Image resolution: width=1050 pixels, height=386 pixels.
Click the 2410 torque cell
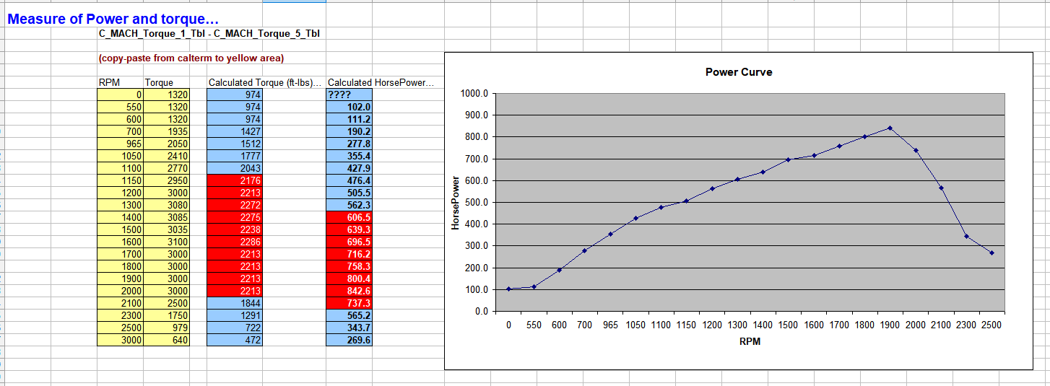pyautogui.click(x=166, y=156)
